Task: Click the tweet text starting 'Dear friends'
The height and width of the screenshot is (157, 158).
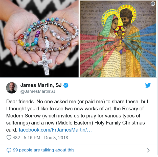Action: 77,116
